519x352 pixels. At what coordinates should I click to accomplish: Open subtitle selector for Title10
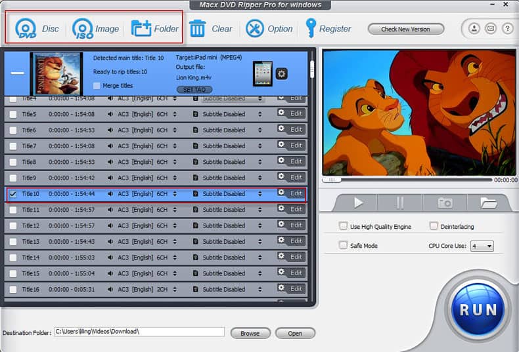point(260,194)
